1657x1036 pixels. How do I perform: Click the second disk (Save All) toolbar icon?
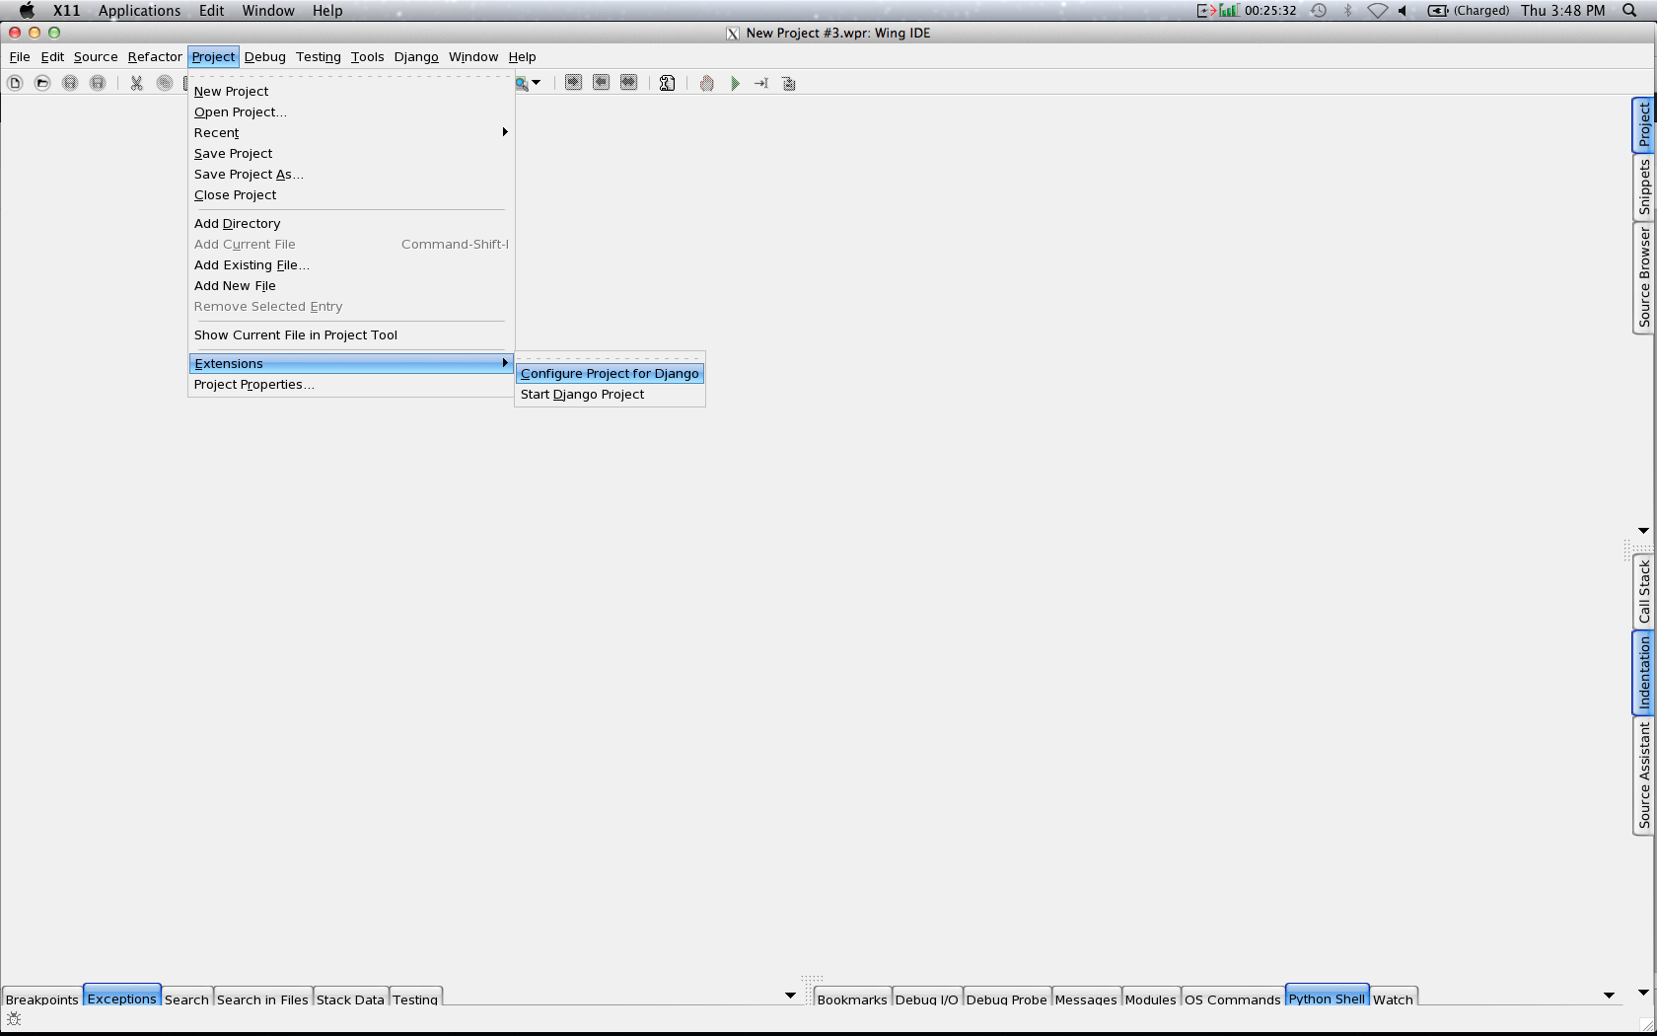(98, 83)
